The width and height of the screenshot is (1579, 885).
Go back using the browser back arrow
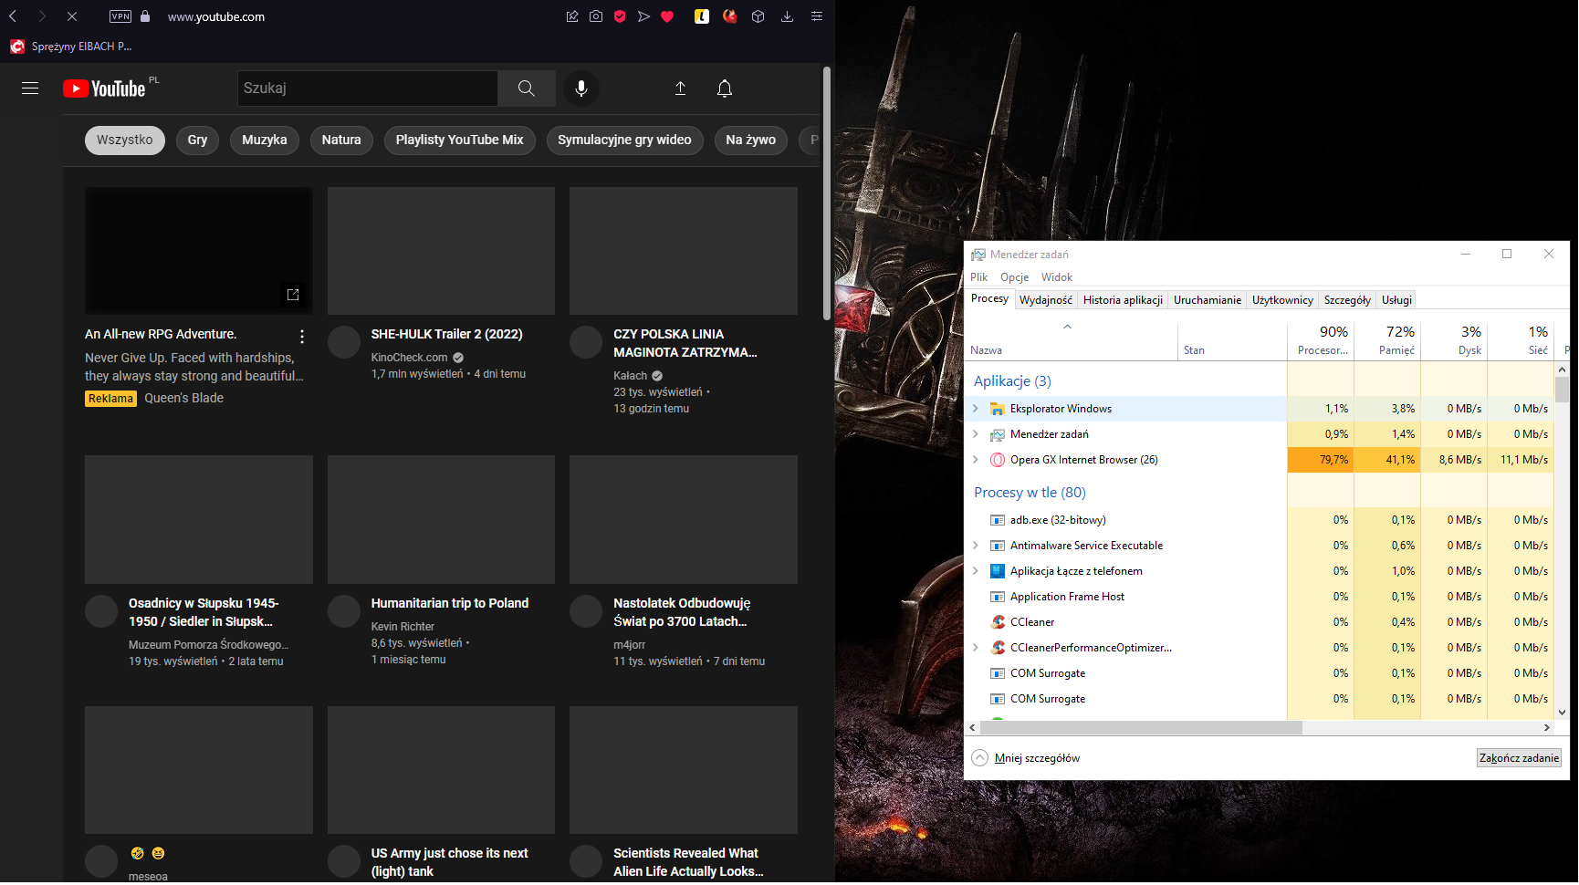[13, 16]
